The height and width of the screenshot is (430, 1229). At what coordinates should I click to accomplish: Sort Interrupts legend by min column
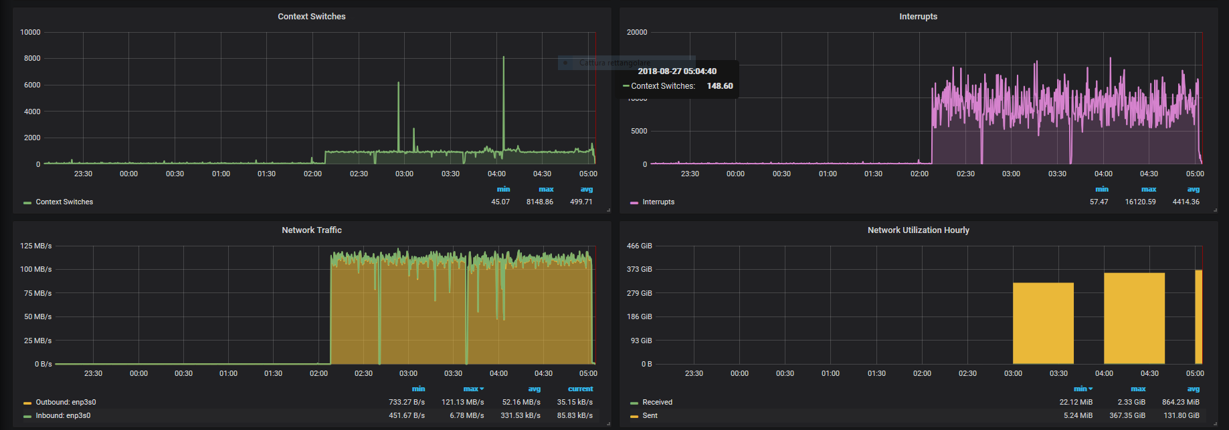[x=1102, y=190]
